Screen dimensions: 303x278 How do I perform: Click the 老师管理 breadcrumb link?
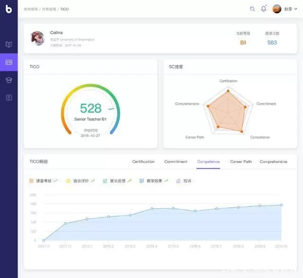[31, 9]
